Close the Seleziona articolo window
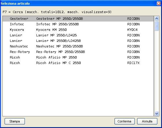Screen dimensions: 162x128 click(x=159, y=3)
